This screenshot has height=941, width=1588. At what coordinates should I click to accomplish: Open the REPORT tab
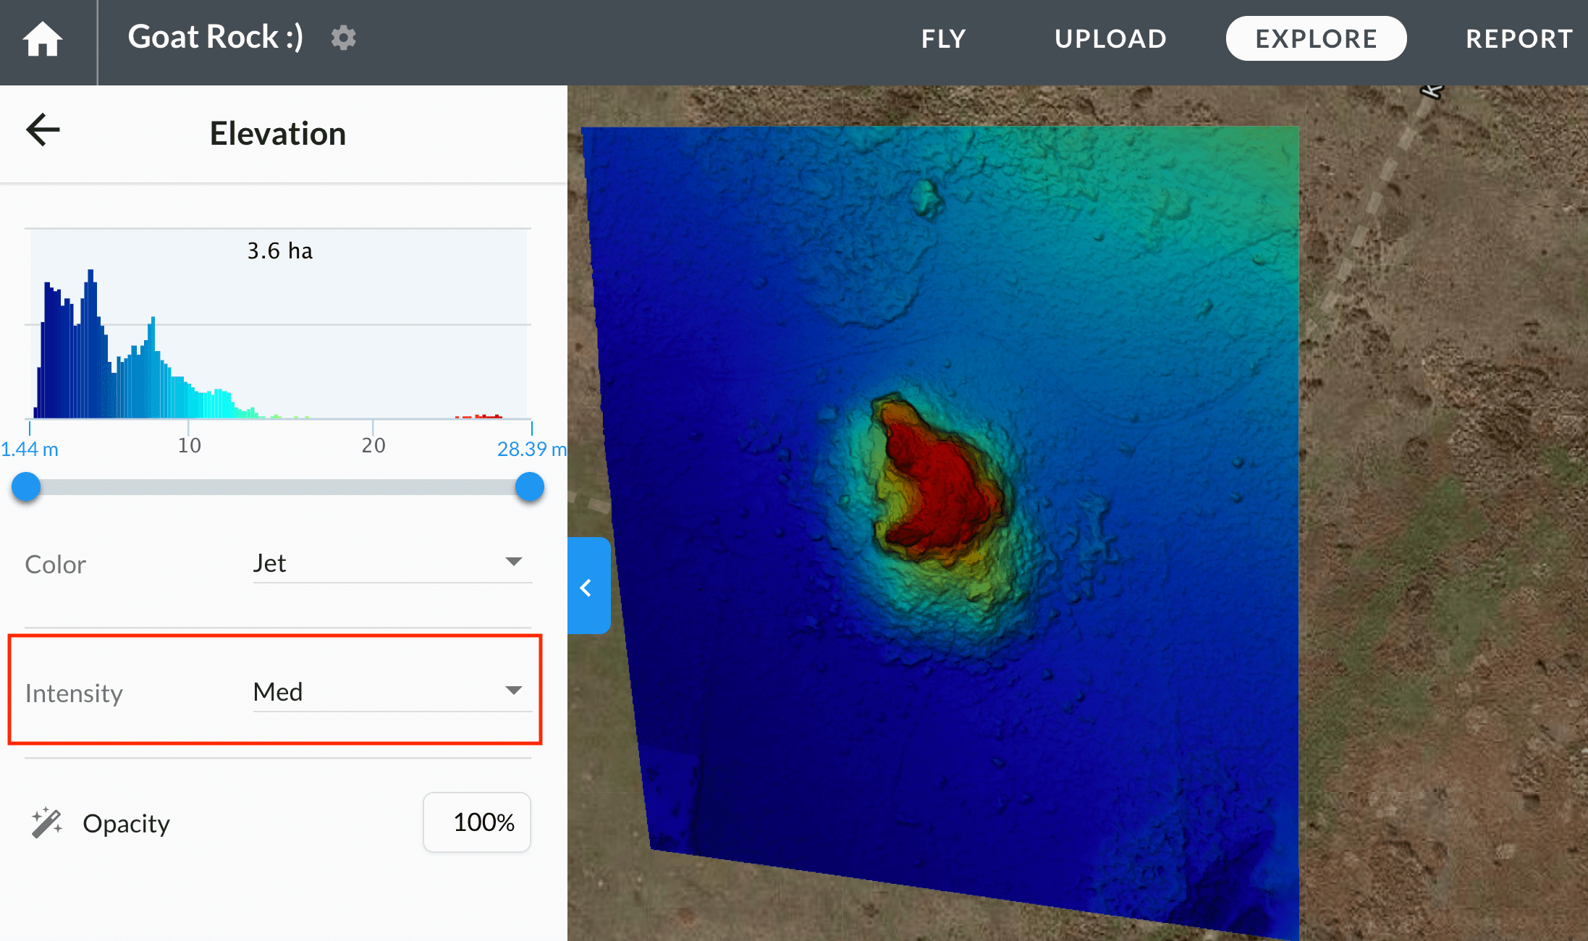point(1519,39)
